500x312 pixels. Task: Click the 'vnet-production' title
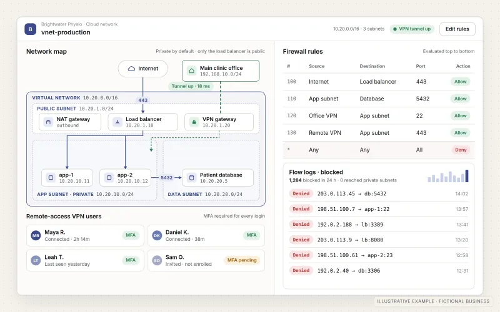click(66, 32)
